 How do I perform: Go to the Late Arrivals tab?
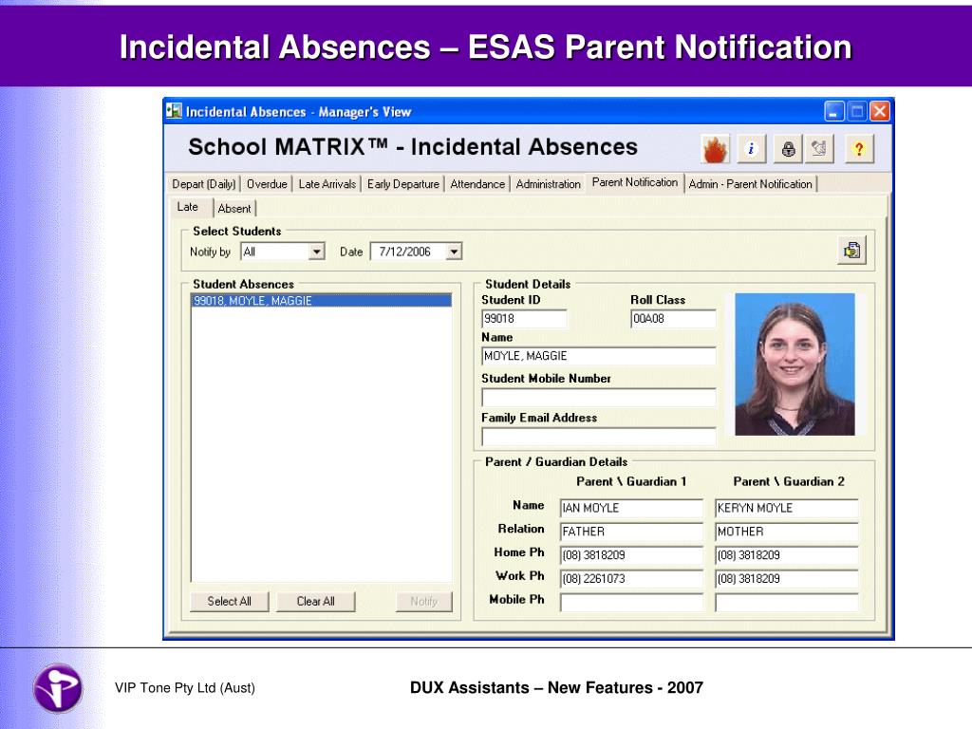coord(327,184)
